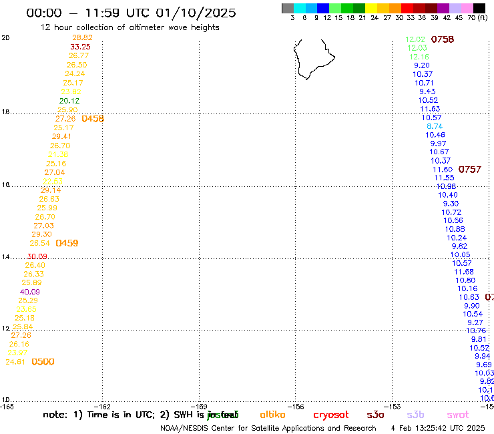The width and height of the screenshot is (494, 434).
Task: Click the 10.88 wave height reading
Action: click(x=455, y=229)
